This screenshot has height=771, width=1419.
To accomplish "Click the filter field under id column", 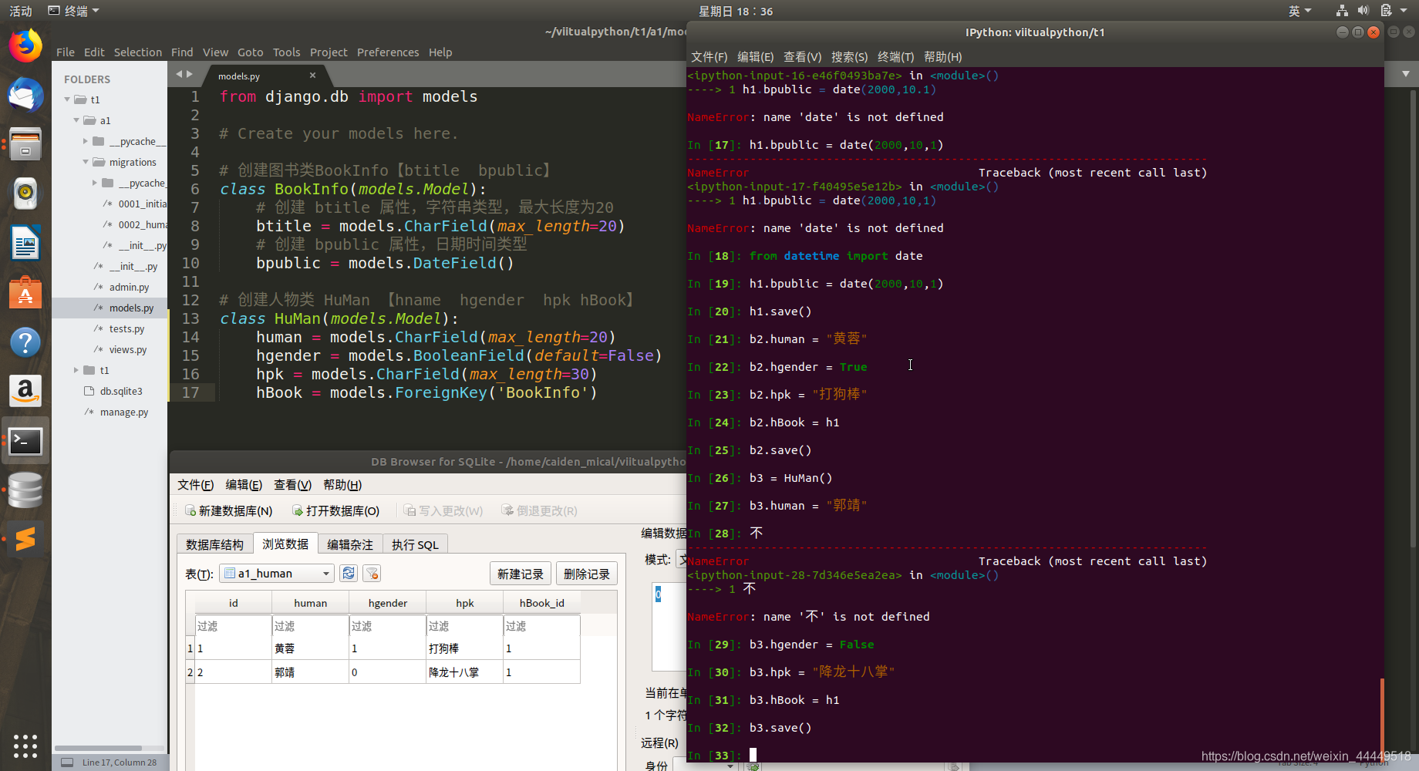I will tap(233, 625).
